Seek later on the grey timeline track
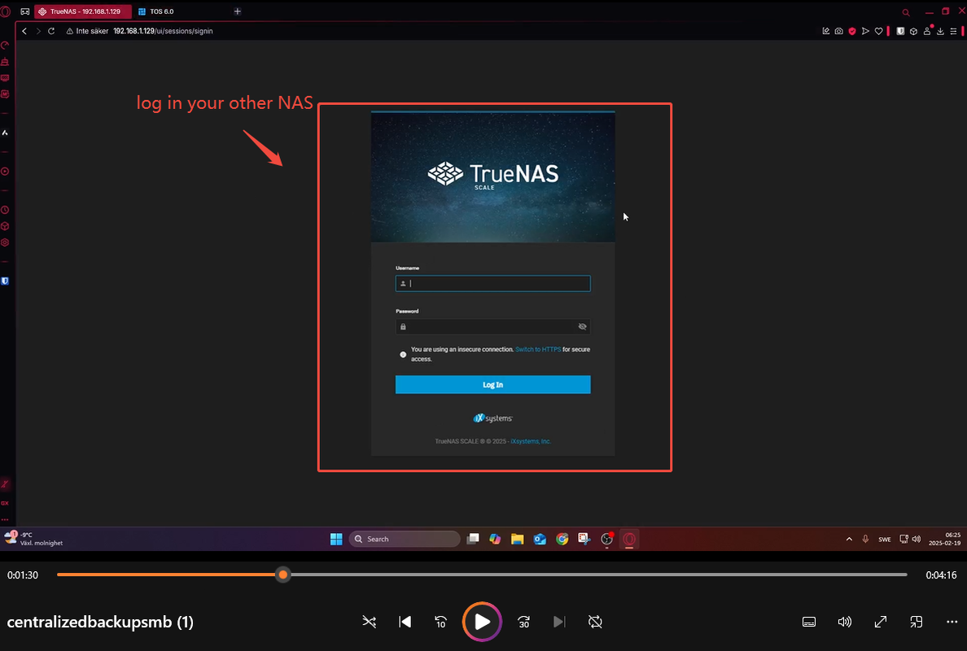Screen dimensions: 967x651 click(x=598, y=575)
